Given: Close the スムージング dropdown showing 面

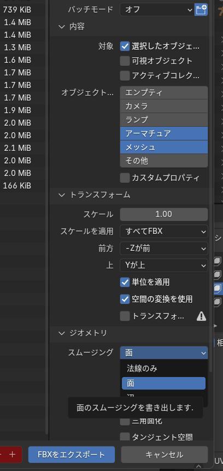Looking at the screenshot, I should pyautogui.click(x=164, y=352).
